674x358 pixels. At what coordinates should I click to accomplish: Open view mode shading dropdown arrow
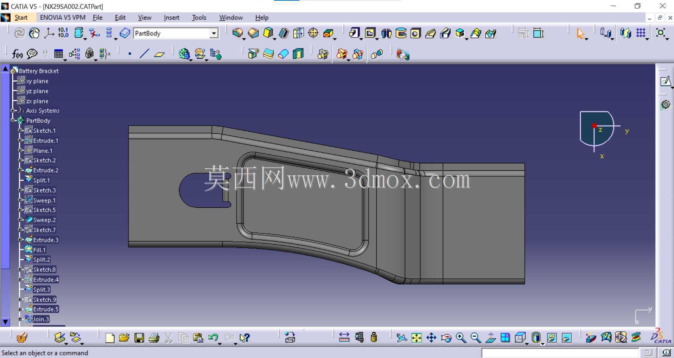(543, 344)
